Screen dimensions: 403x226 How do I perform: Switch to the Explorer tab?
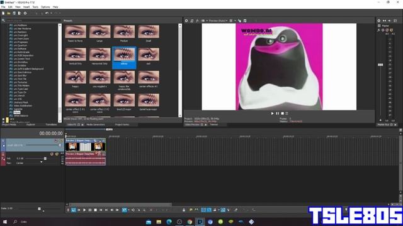pyautogui.click(x=31, y=124)
